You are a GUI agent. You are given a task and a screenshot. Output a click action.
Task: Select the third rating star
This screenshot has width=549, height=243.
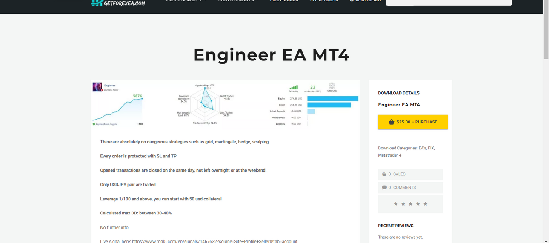pos(410,204)
